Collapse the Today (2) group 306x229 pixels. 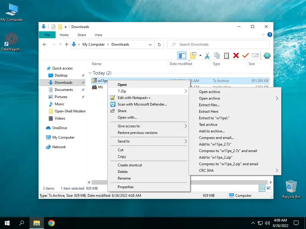tap(90, 73)
